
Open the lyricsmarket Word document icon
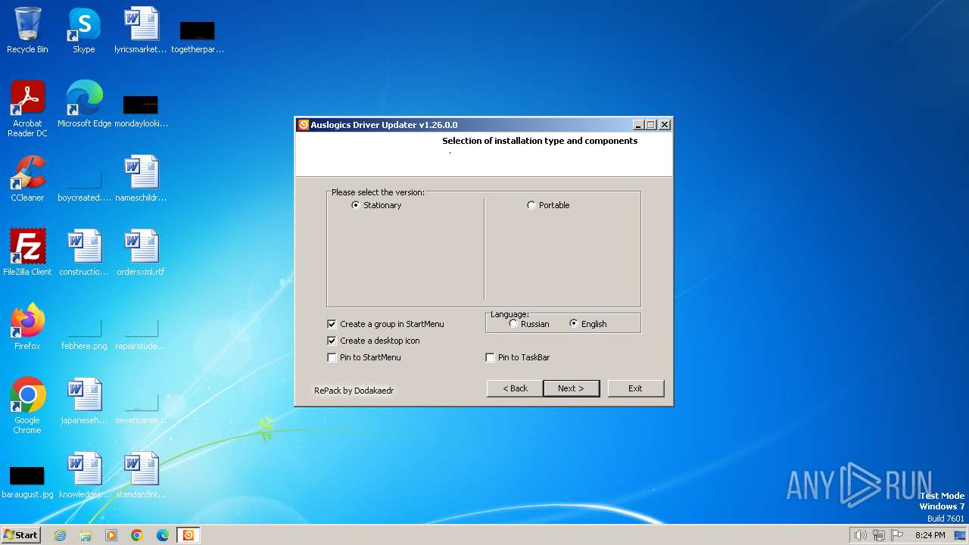tap(141, 30)
